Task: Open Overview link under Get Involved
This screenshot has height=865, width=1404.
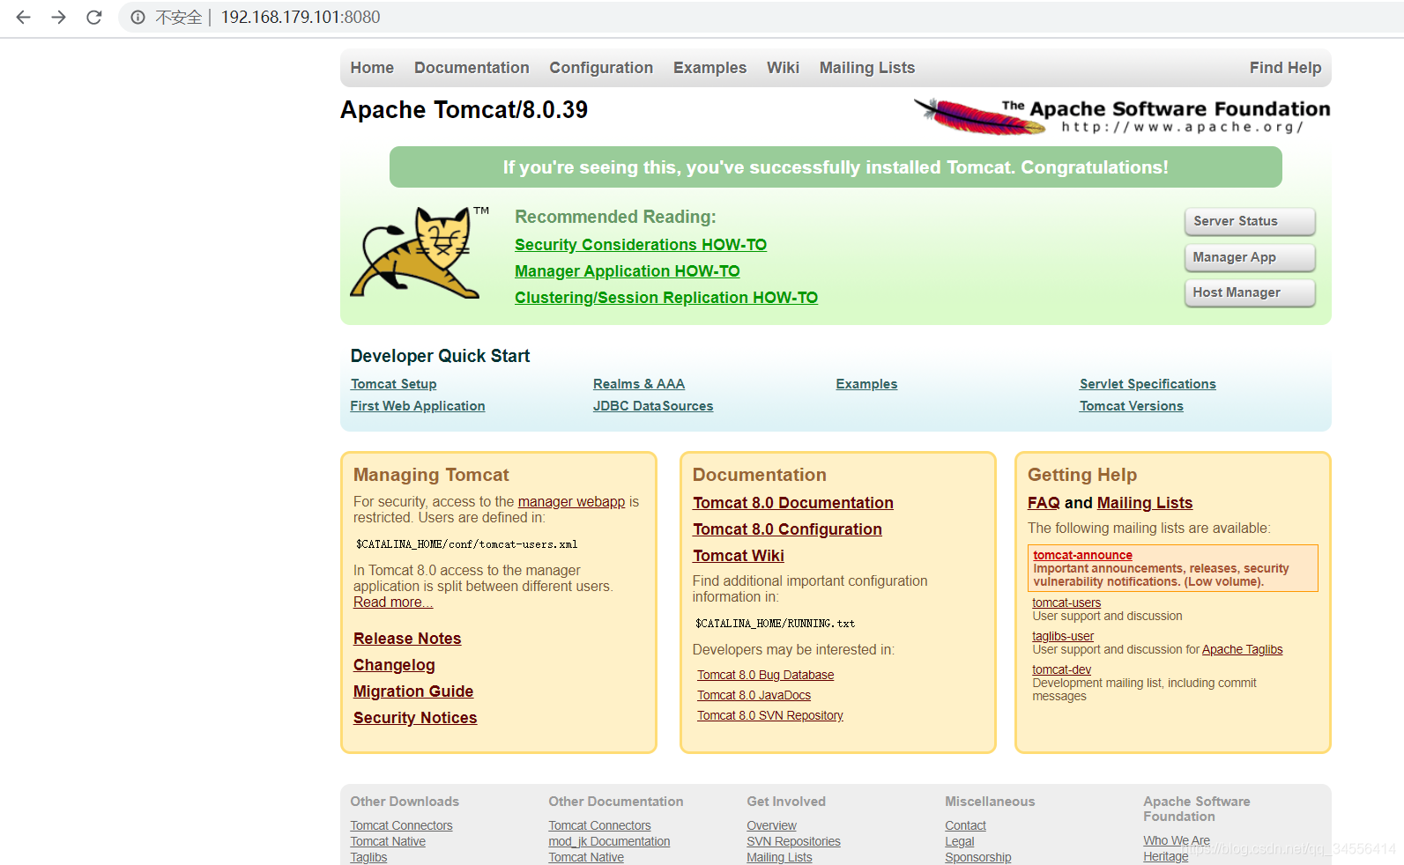Action: [771, 825]
